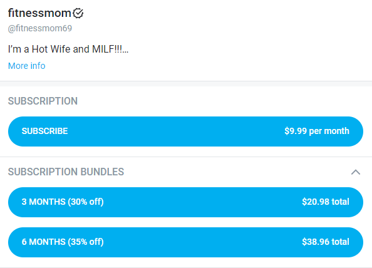372x268 pixels.
Task: Click the checkmark in the verified badge
Action: (78, 13)
